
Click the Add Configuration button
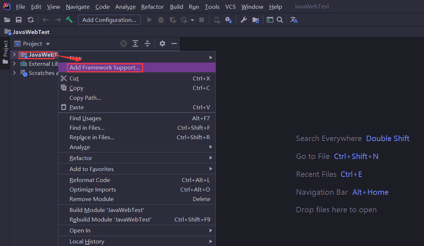click(109, 20)
